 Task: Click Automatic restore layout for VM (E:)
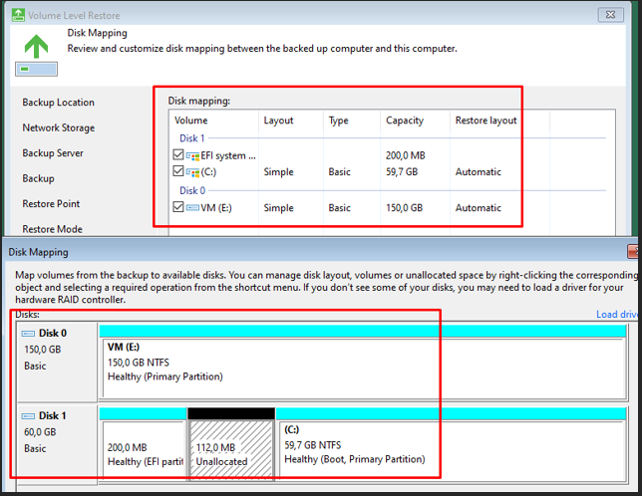coord(478,208)
